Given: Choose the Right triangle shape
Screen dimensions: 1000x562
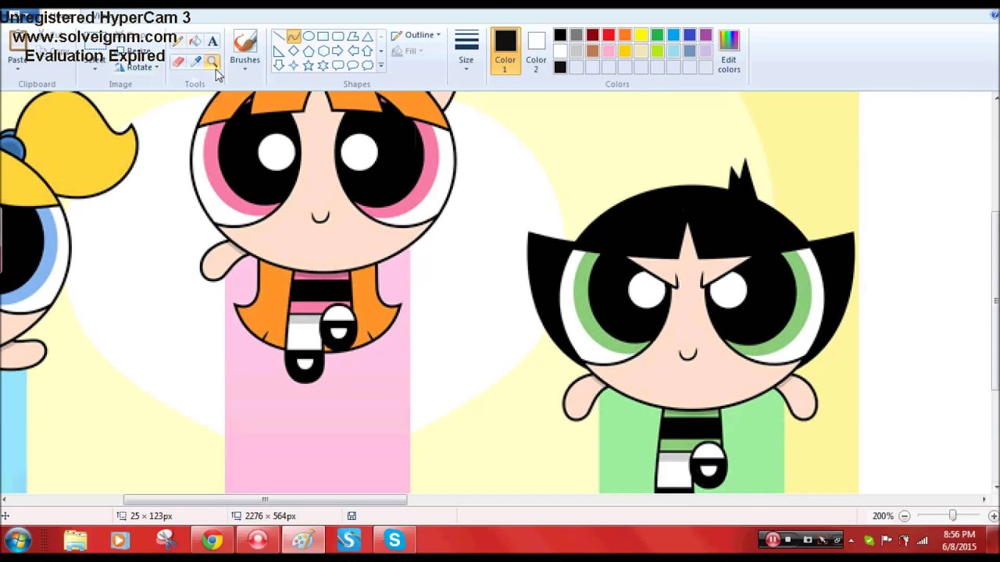Looking at the screenshot, I should pyautogui.click(x=279, y=51).
